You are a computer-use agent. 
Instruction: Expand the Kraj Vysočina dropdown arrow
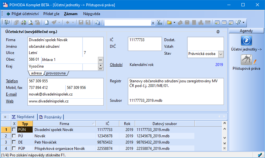(100, 65)
